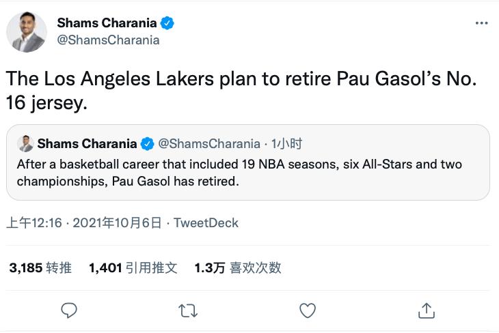Open the three-dot more options menu
This screenshot has width=499, height=333.
(x=481, y=23)
